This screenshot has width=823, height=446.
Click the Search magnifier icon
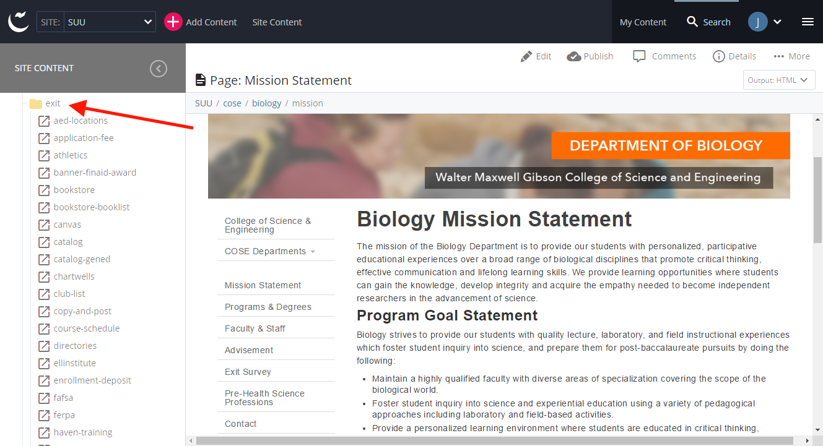[x=692, y=22]
